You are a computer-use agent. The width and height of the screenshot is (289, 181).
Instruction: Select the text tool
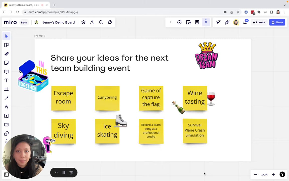(7, 80)
